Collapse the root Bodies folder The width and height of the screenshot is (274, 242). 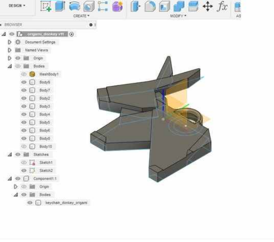(10, 66)
